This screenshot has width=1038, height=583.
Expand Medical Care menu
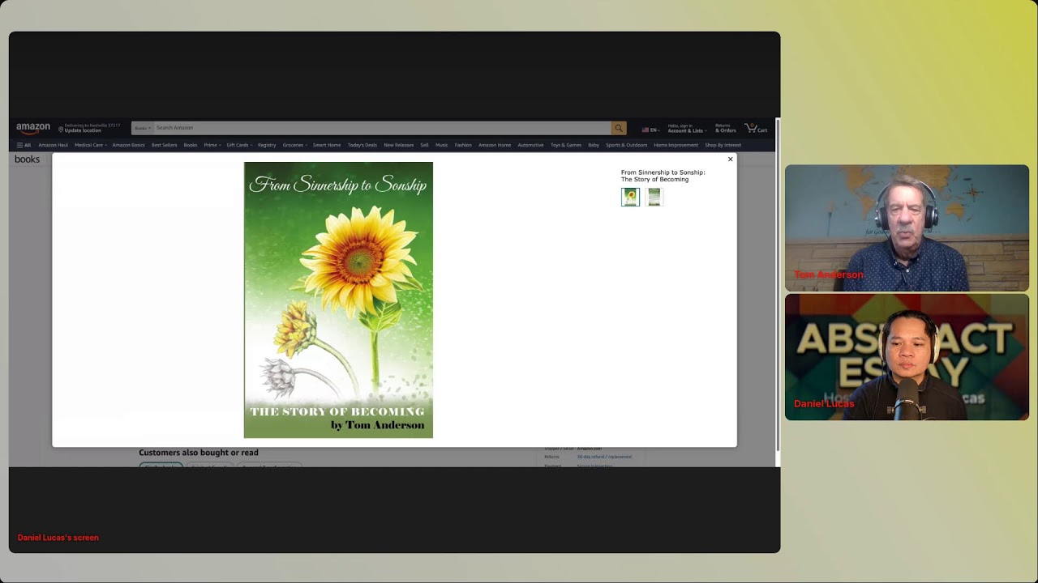[90, 145]
